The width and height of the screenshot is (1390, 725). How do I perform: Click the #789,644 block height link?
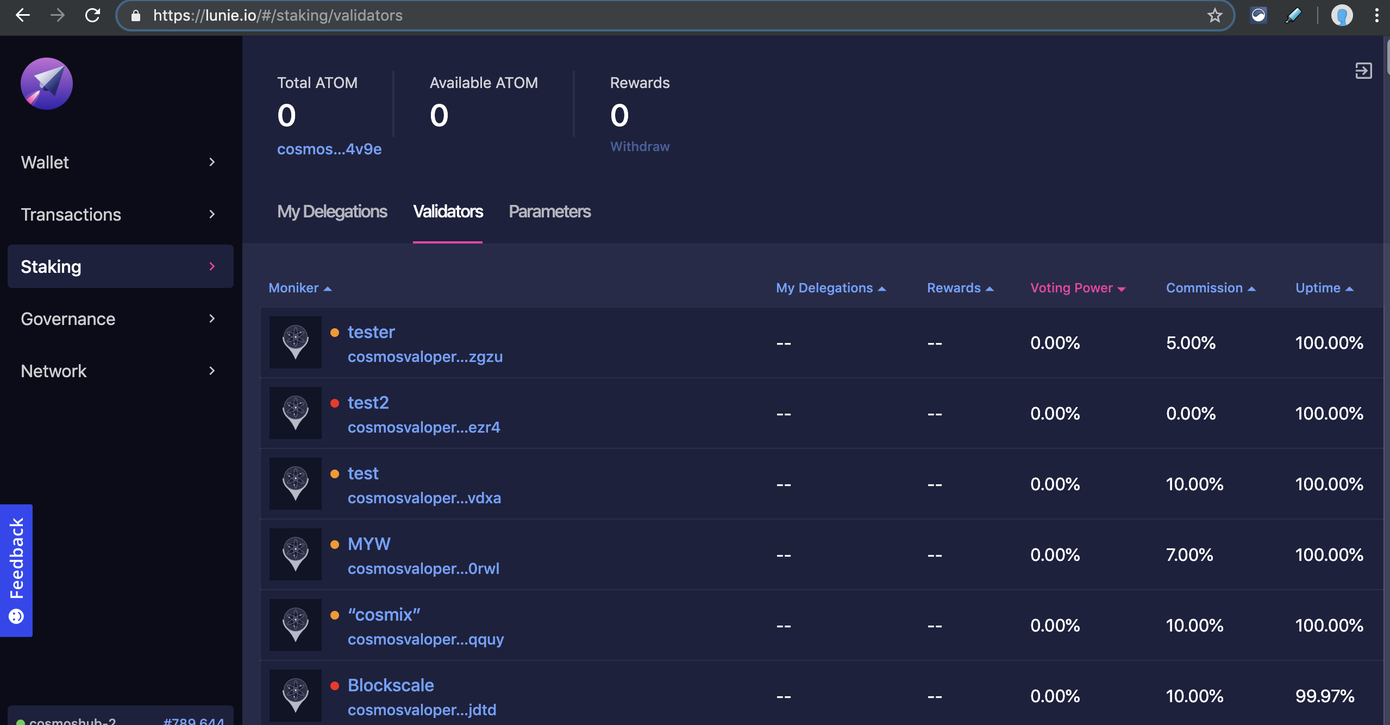(193, 721)
